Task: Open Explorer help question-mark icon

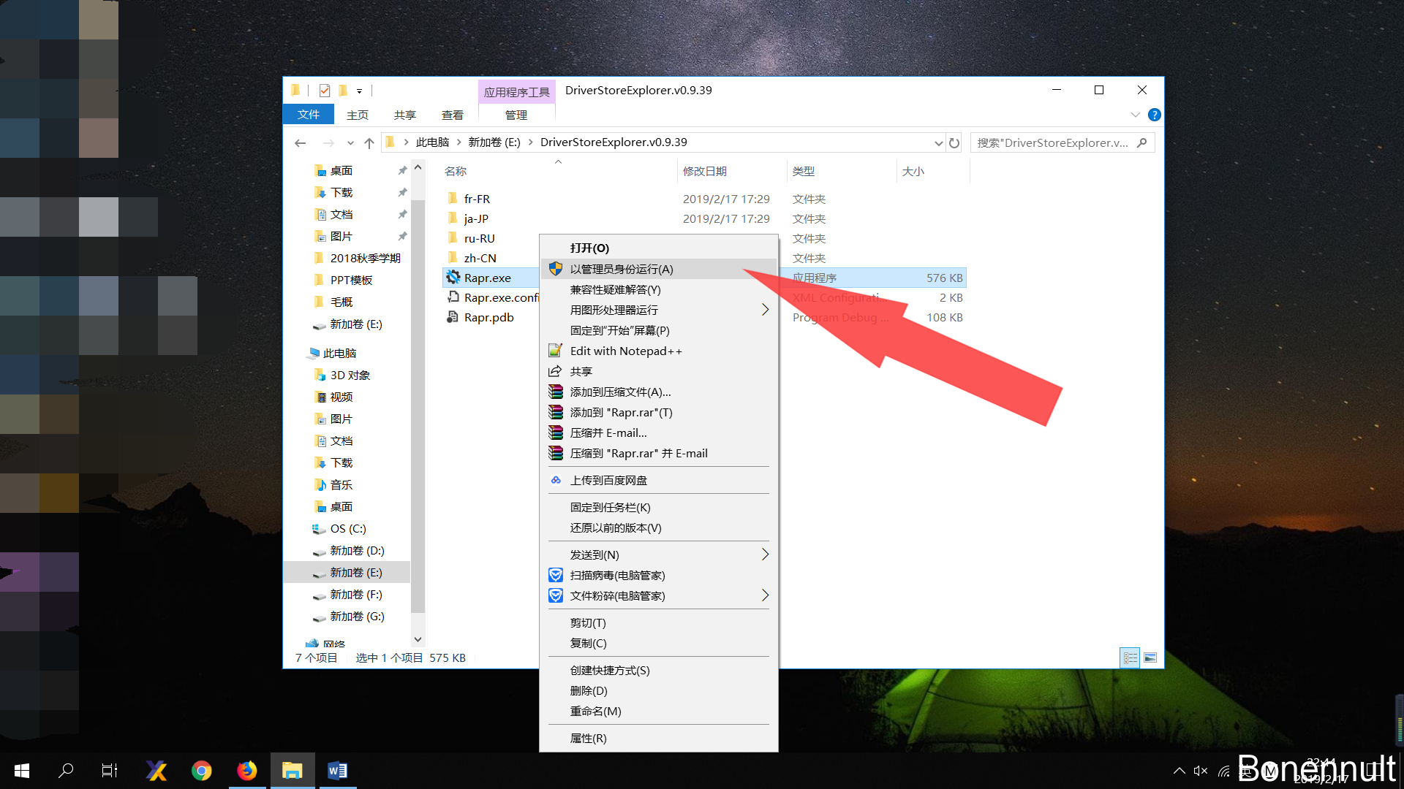Action: (x=1155, y=115)
